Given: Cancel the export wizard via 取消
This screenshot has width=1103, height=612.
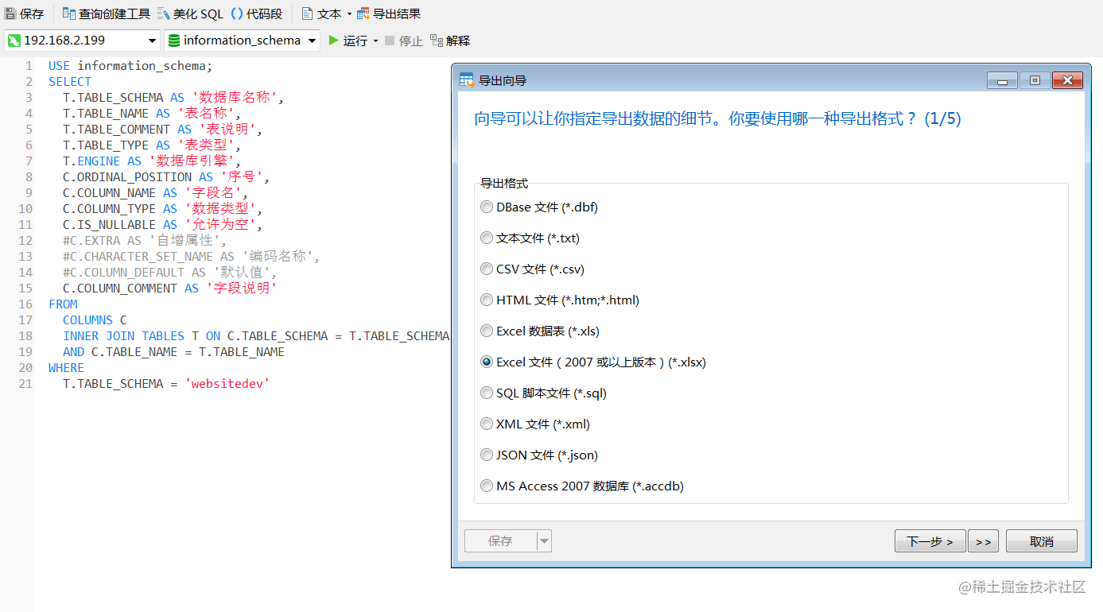Looking at the screenshot, I should 1041,540.
